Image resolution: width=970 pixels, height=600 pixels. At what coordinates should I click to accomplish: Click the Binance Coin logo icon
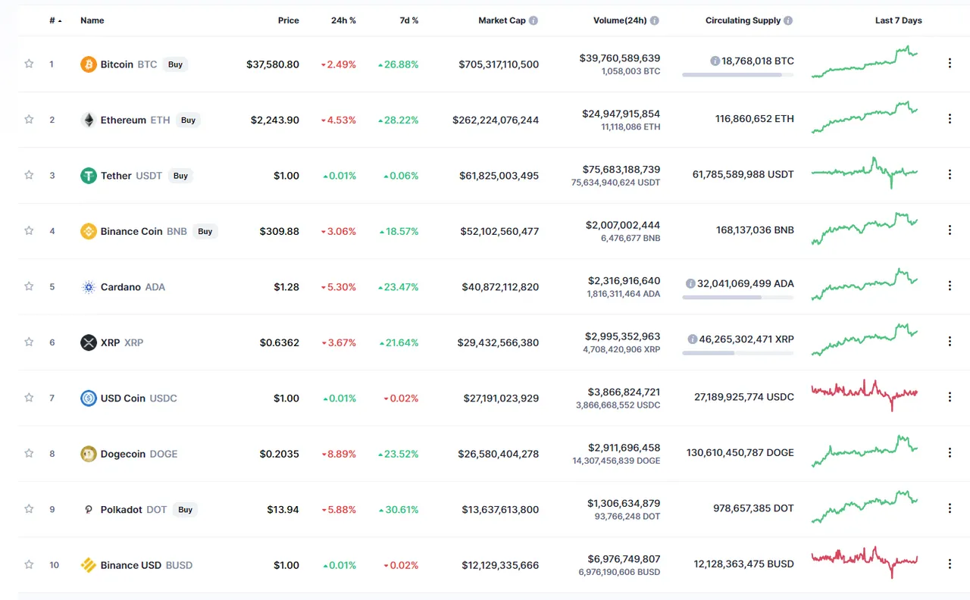click(89, 231)
